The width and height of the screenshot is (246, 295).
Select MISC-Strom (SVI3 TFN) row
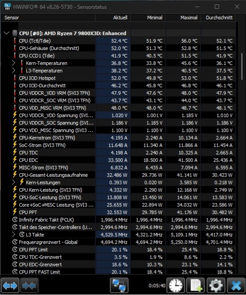[123, 167]
